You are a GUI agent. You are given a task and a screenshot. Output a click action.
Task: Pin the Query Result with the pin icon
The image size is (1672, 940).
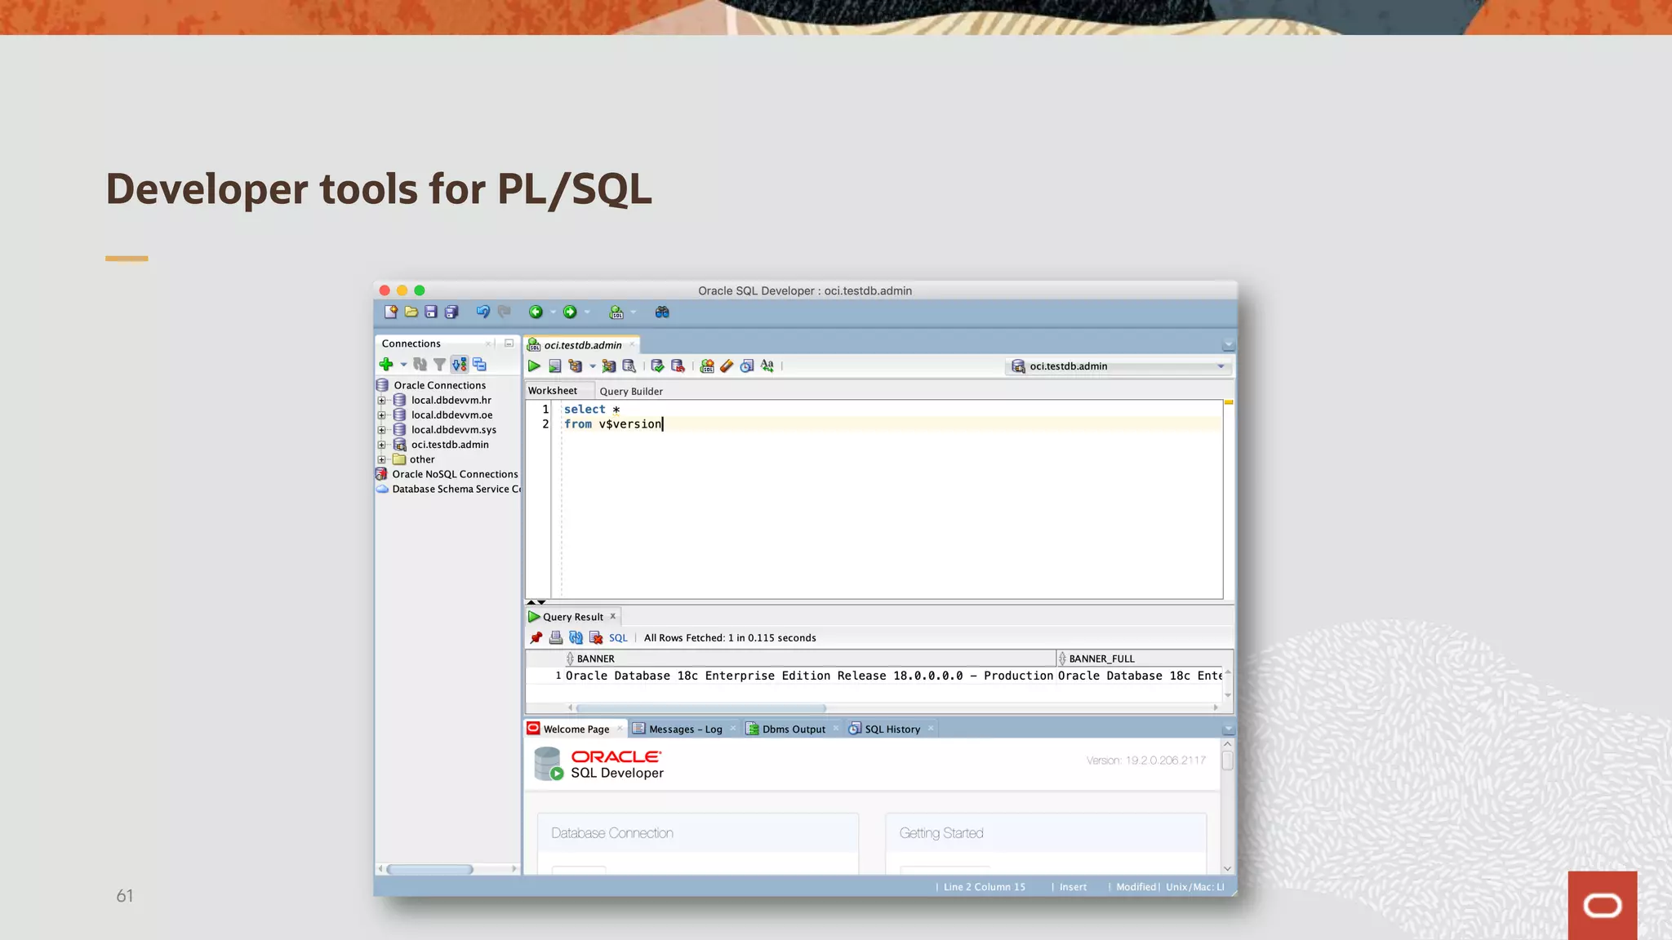tap(536, 637)
